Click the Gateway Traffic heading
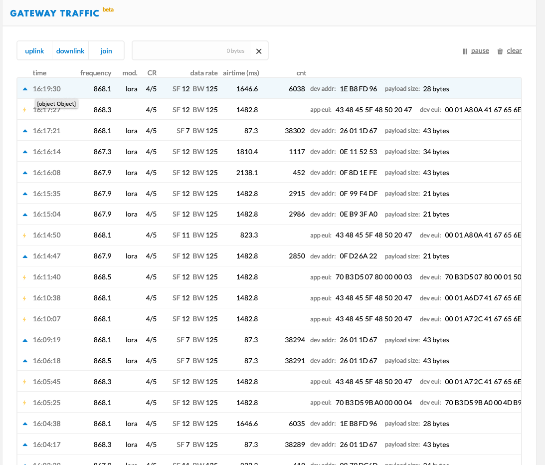Screen dimensions: 545x465 (54, 13)
